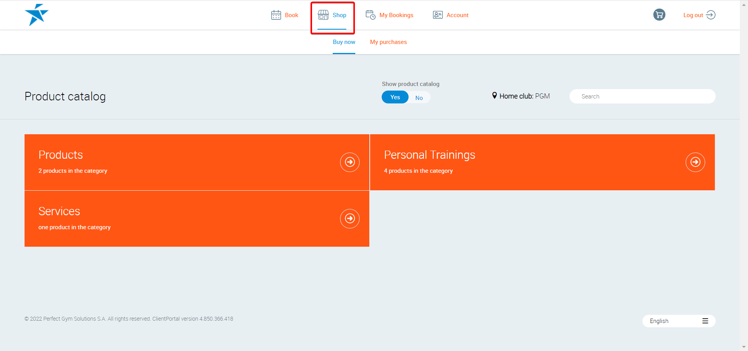Click the My Bookings calendar-clock icon
Image resolution: width=748 pixels, height=351 pixels.
370,15
